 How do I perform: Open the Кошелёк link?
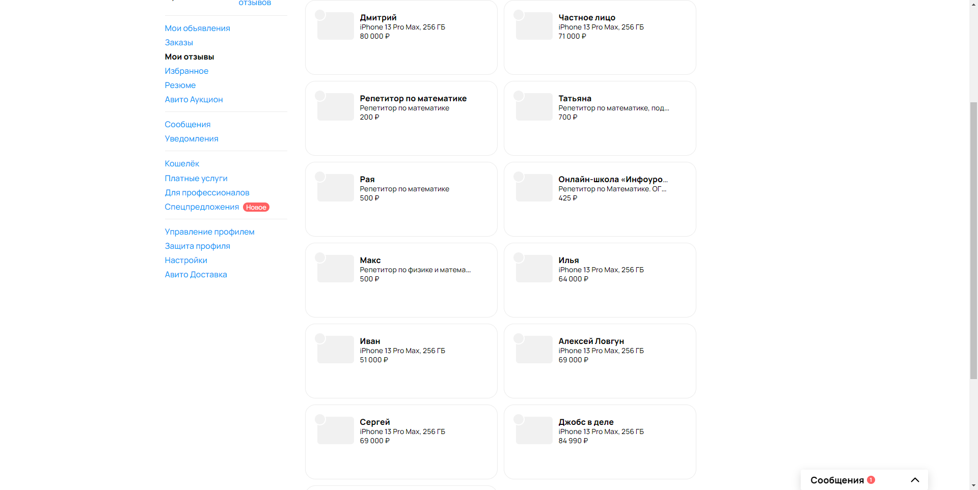coord(182,163)
